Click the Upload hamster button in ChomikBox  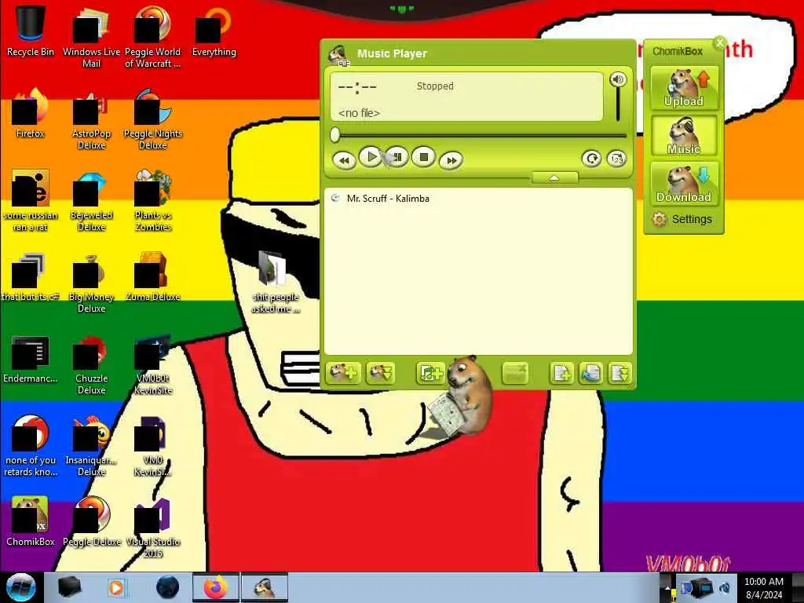coord(684,88)
